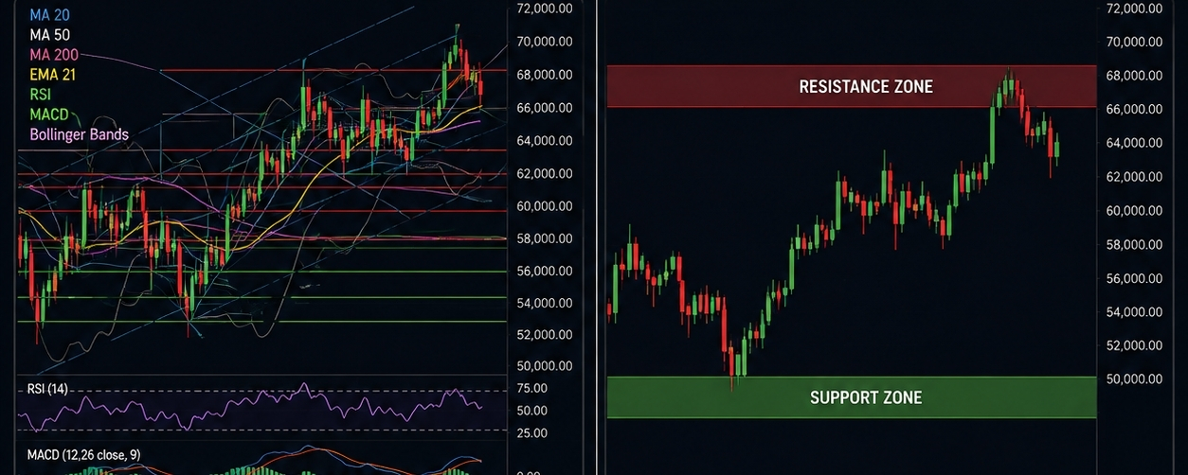This screenshot has width=1188, height=475.
Task: Click the SUPPORT ZONE band label
Action: (x=866, y=397)
